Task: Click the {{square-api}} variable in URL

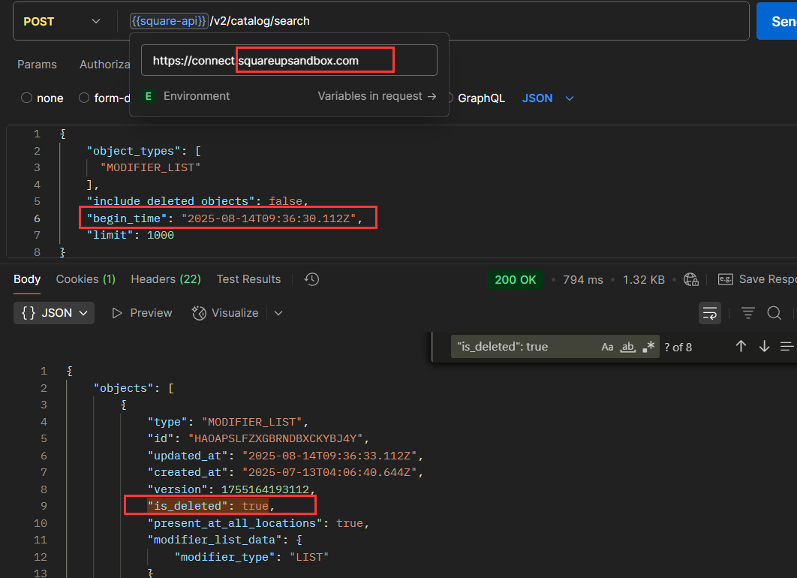Action: [169, 21]
